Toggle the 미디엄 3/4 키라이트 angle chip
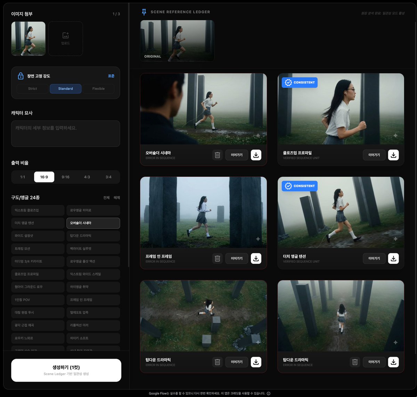Viewport: 417px width, 397px height. coord(38,261)
